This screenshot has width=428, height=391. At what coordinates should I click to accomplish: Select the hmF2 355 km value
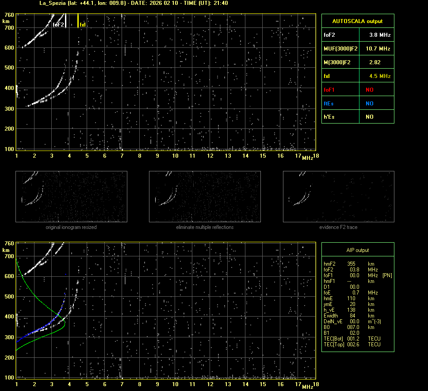(352, 264)
